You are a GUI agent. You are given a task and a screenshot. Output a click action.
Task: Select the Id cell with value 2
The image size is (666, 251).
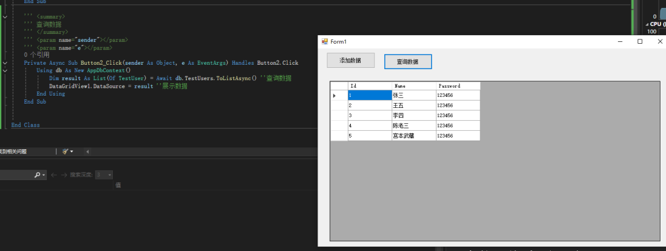click(369, 105)
